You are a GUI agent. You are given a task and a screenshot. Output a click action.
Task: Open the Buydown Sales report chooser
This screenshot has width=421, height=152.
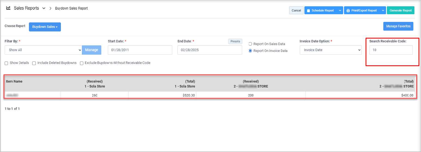(x=45, y=27)
